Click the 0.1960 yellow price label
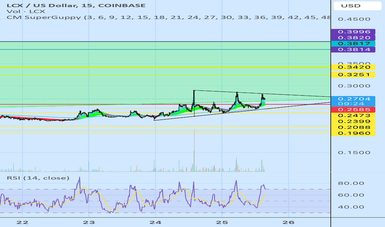Viewport: 385px width, 227px height. [353, 133]
